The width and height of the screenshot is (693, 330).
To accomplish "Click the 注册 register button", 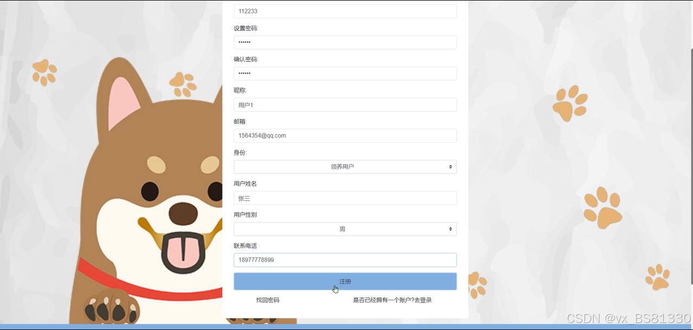I will 345,281.
